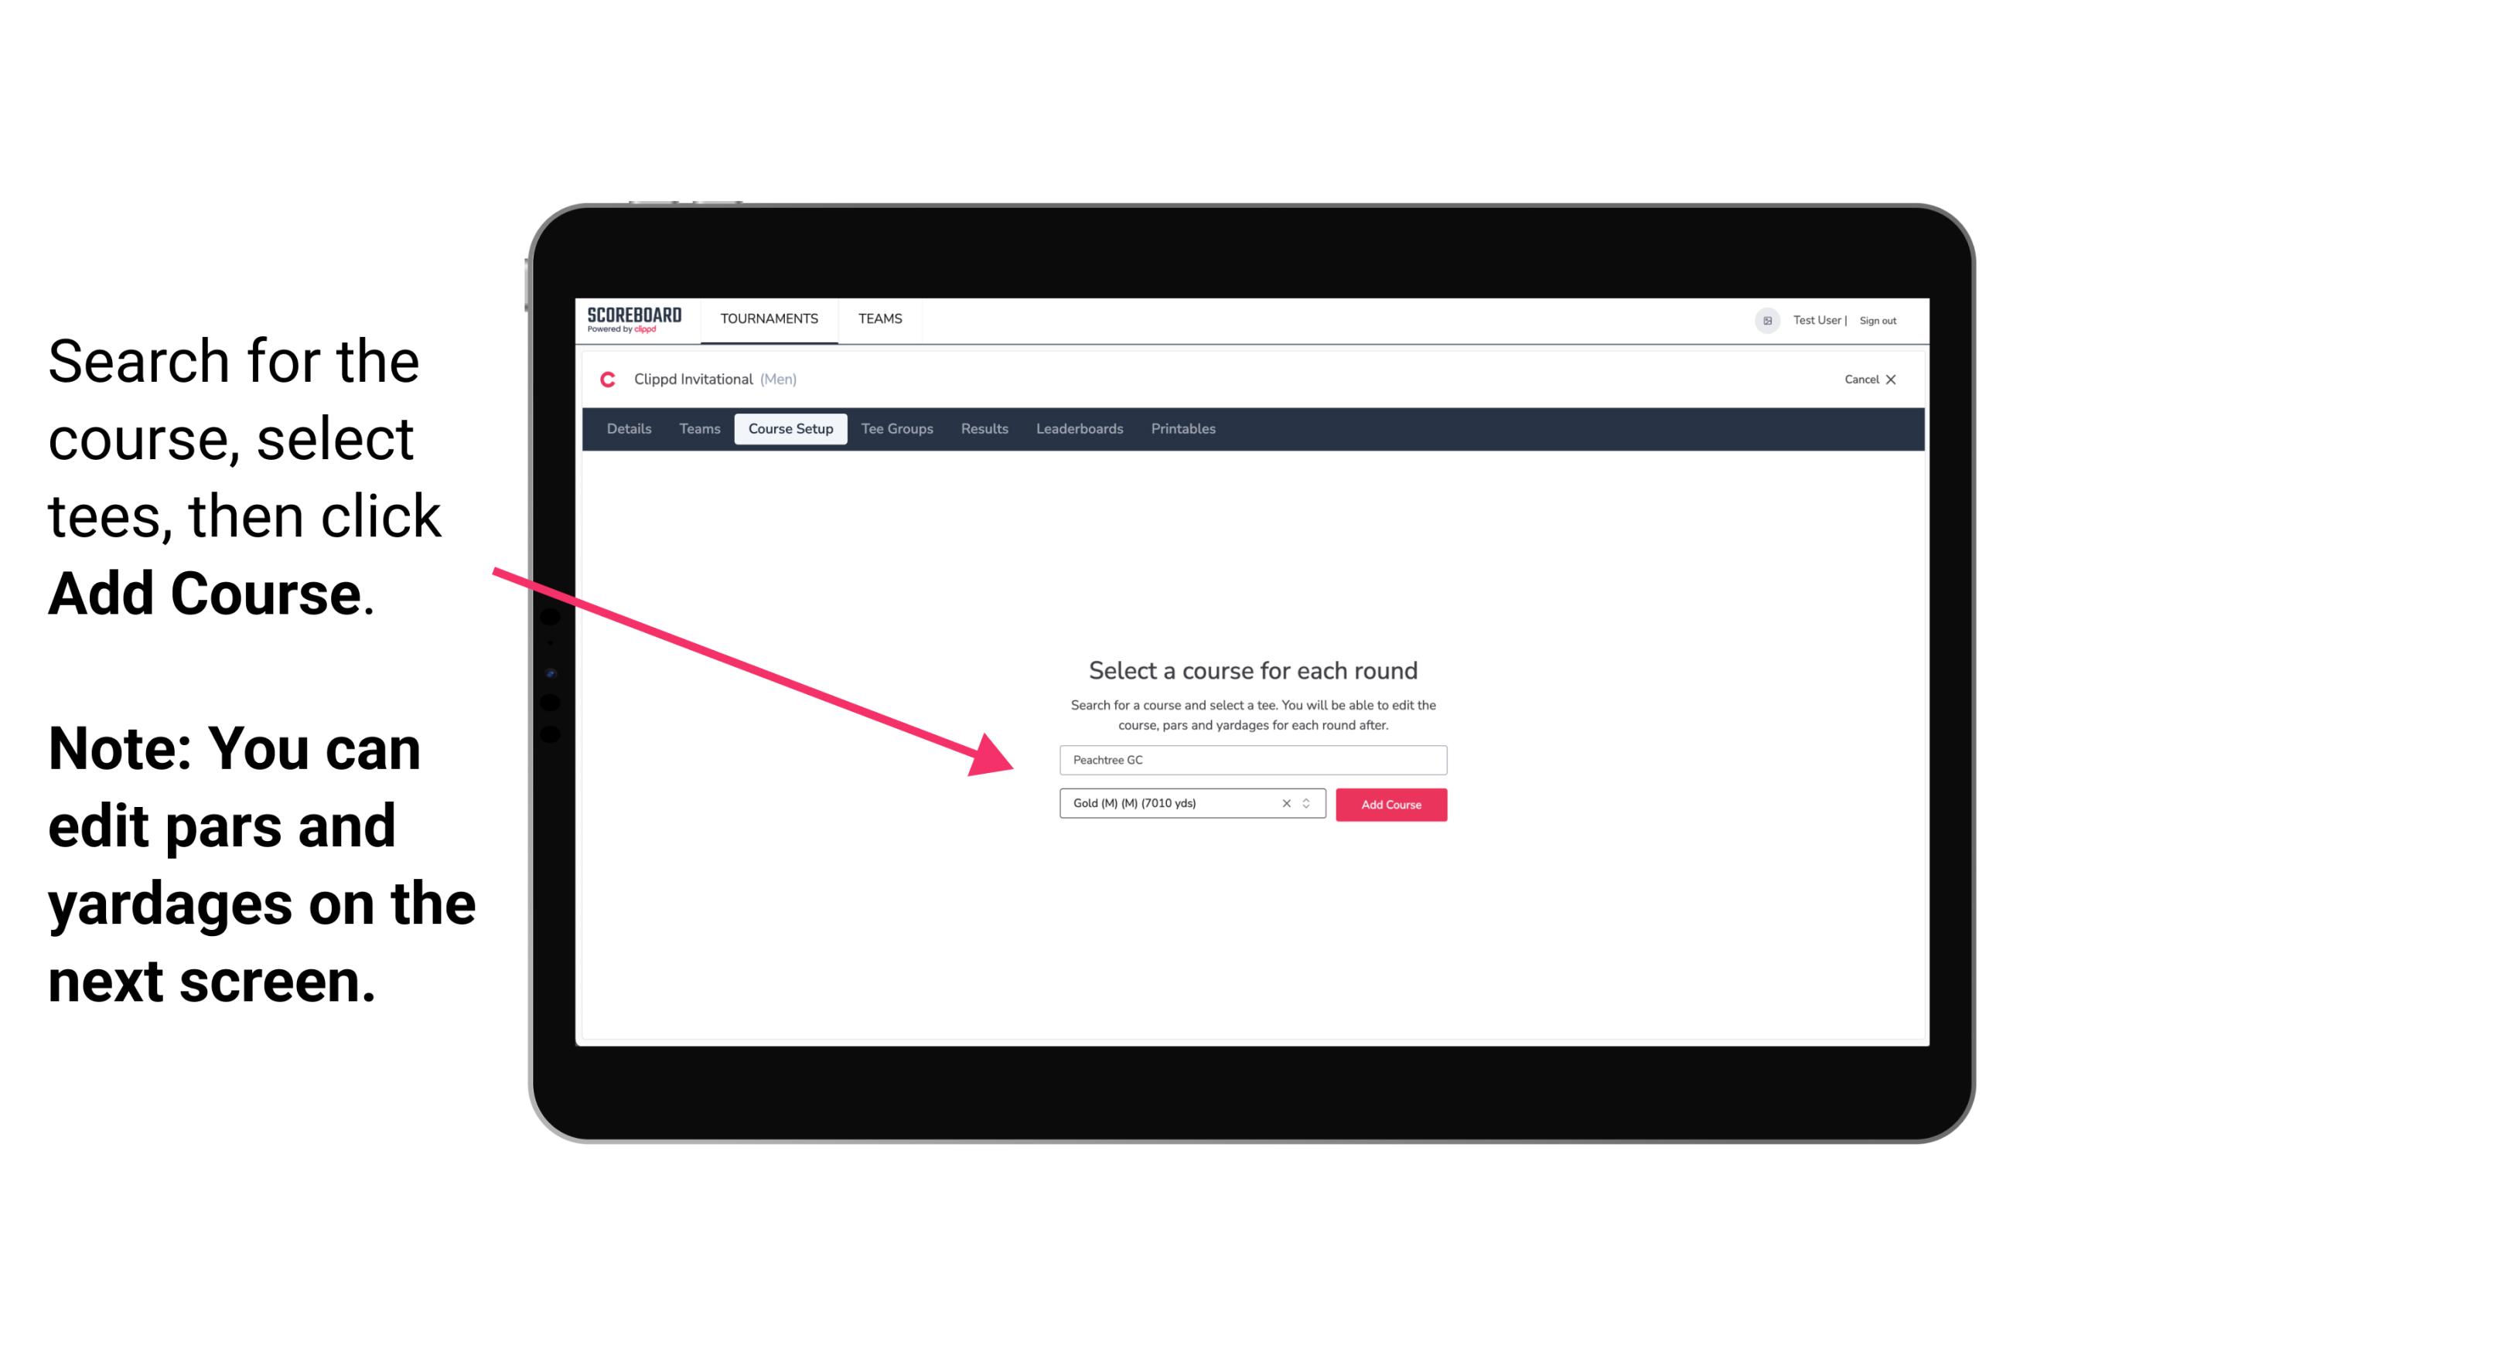This screenshot has width=2501, height=1345.
Task: Switch to the Leaderboards tab
Action: coord(1076,429)
